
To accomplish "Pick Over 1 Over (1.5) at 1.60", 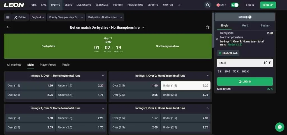I will [x=30, y=86].
